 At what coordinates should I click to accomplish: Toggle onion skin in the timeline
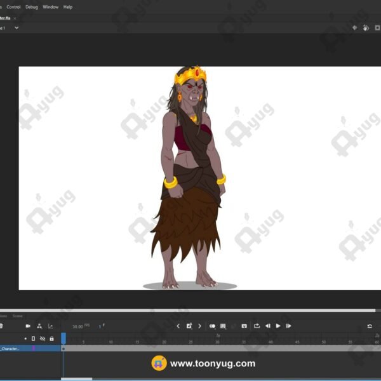pyautogui.click(x=212, y=326)
